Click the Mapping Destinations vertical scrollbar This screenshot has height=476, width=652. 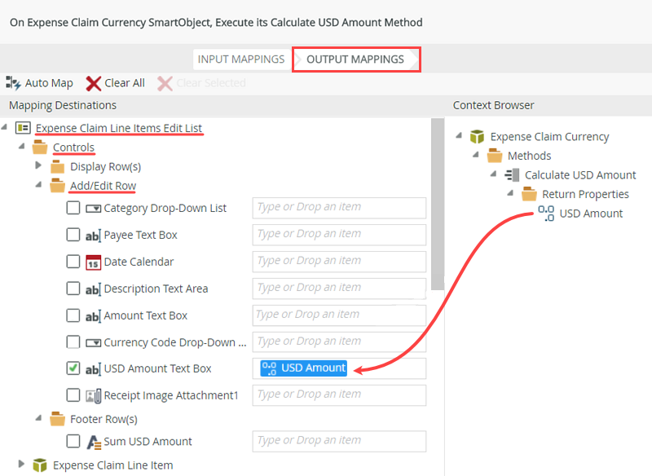438,204
